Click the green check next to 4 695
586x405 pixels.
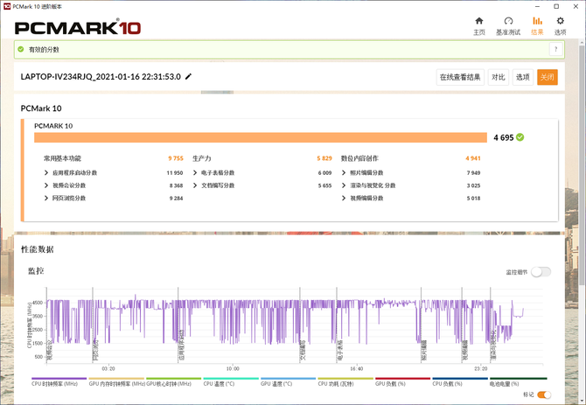point(520,137)
